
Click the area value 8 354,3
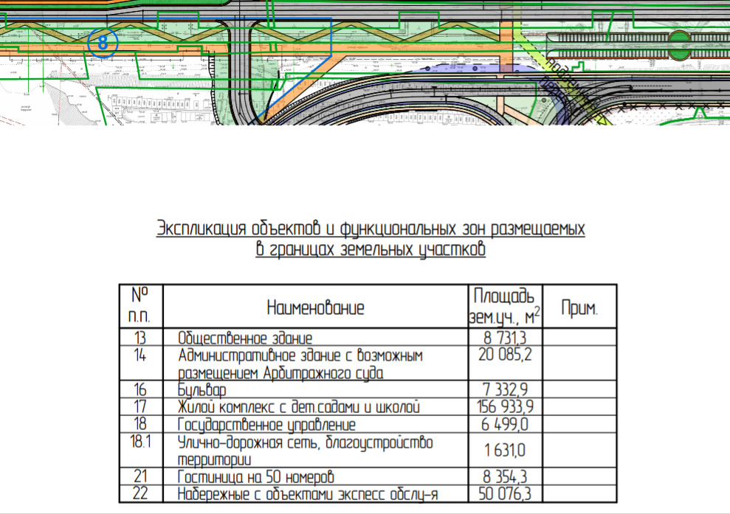505,476
